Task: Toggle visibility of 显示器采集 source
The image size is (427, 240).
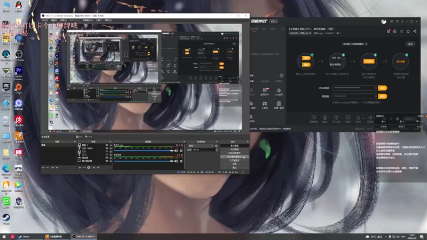Action: click(x=107, y=161)
